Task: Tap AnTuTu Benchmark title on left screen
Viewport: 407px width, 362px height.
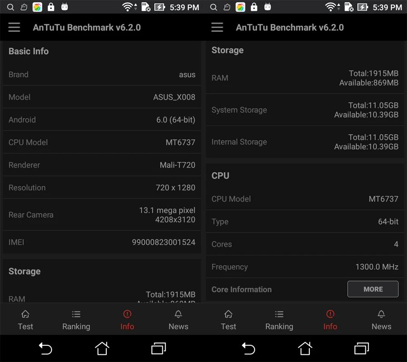Action: [87, 28]
